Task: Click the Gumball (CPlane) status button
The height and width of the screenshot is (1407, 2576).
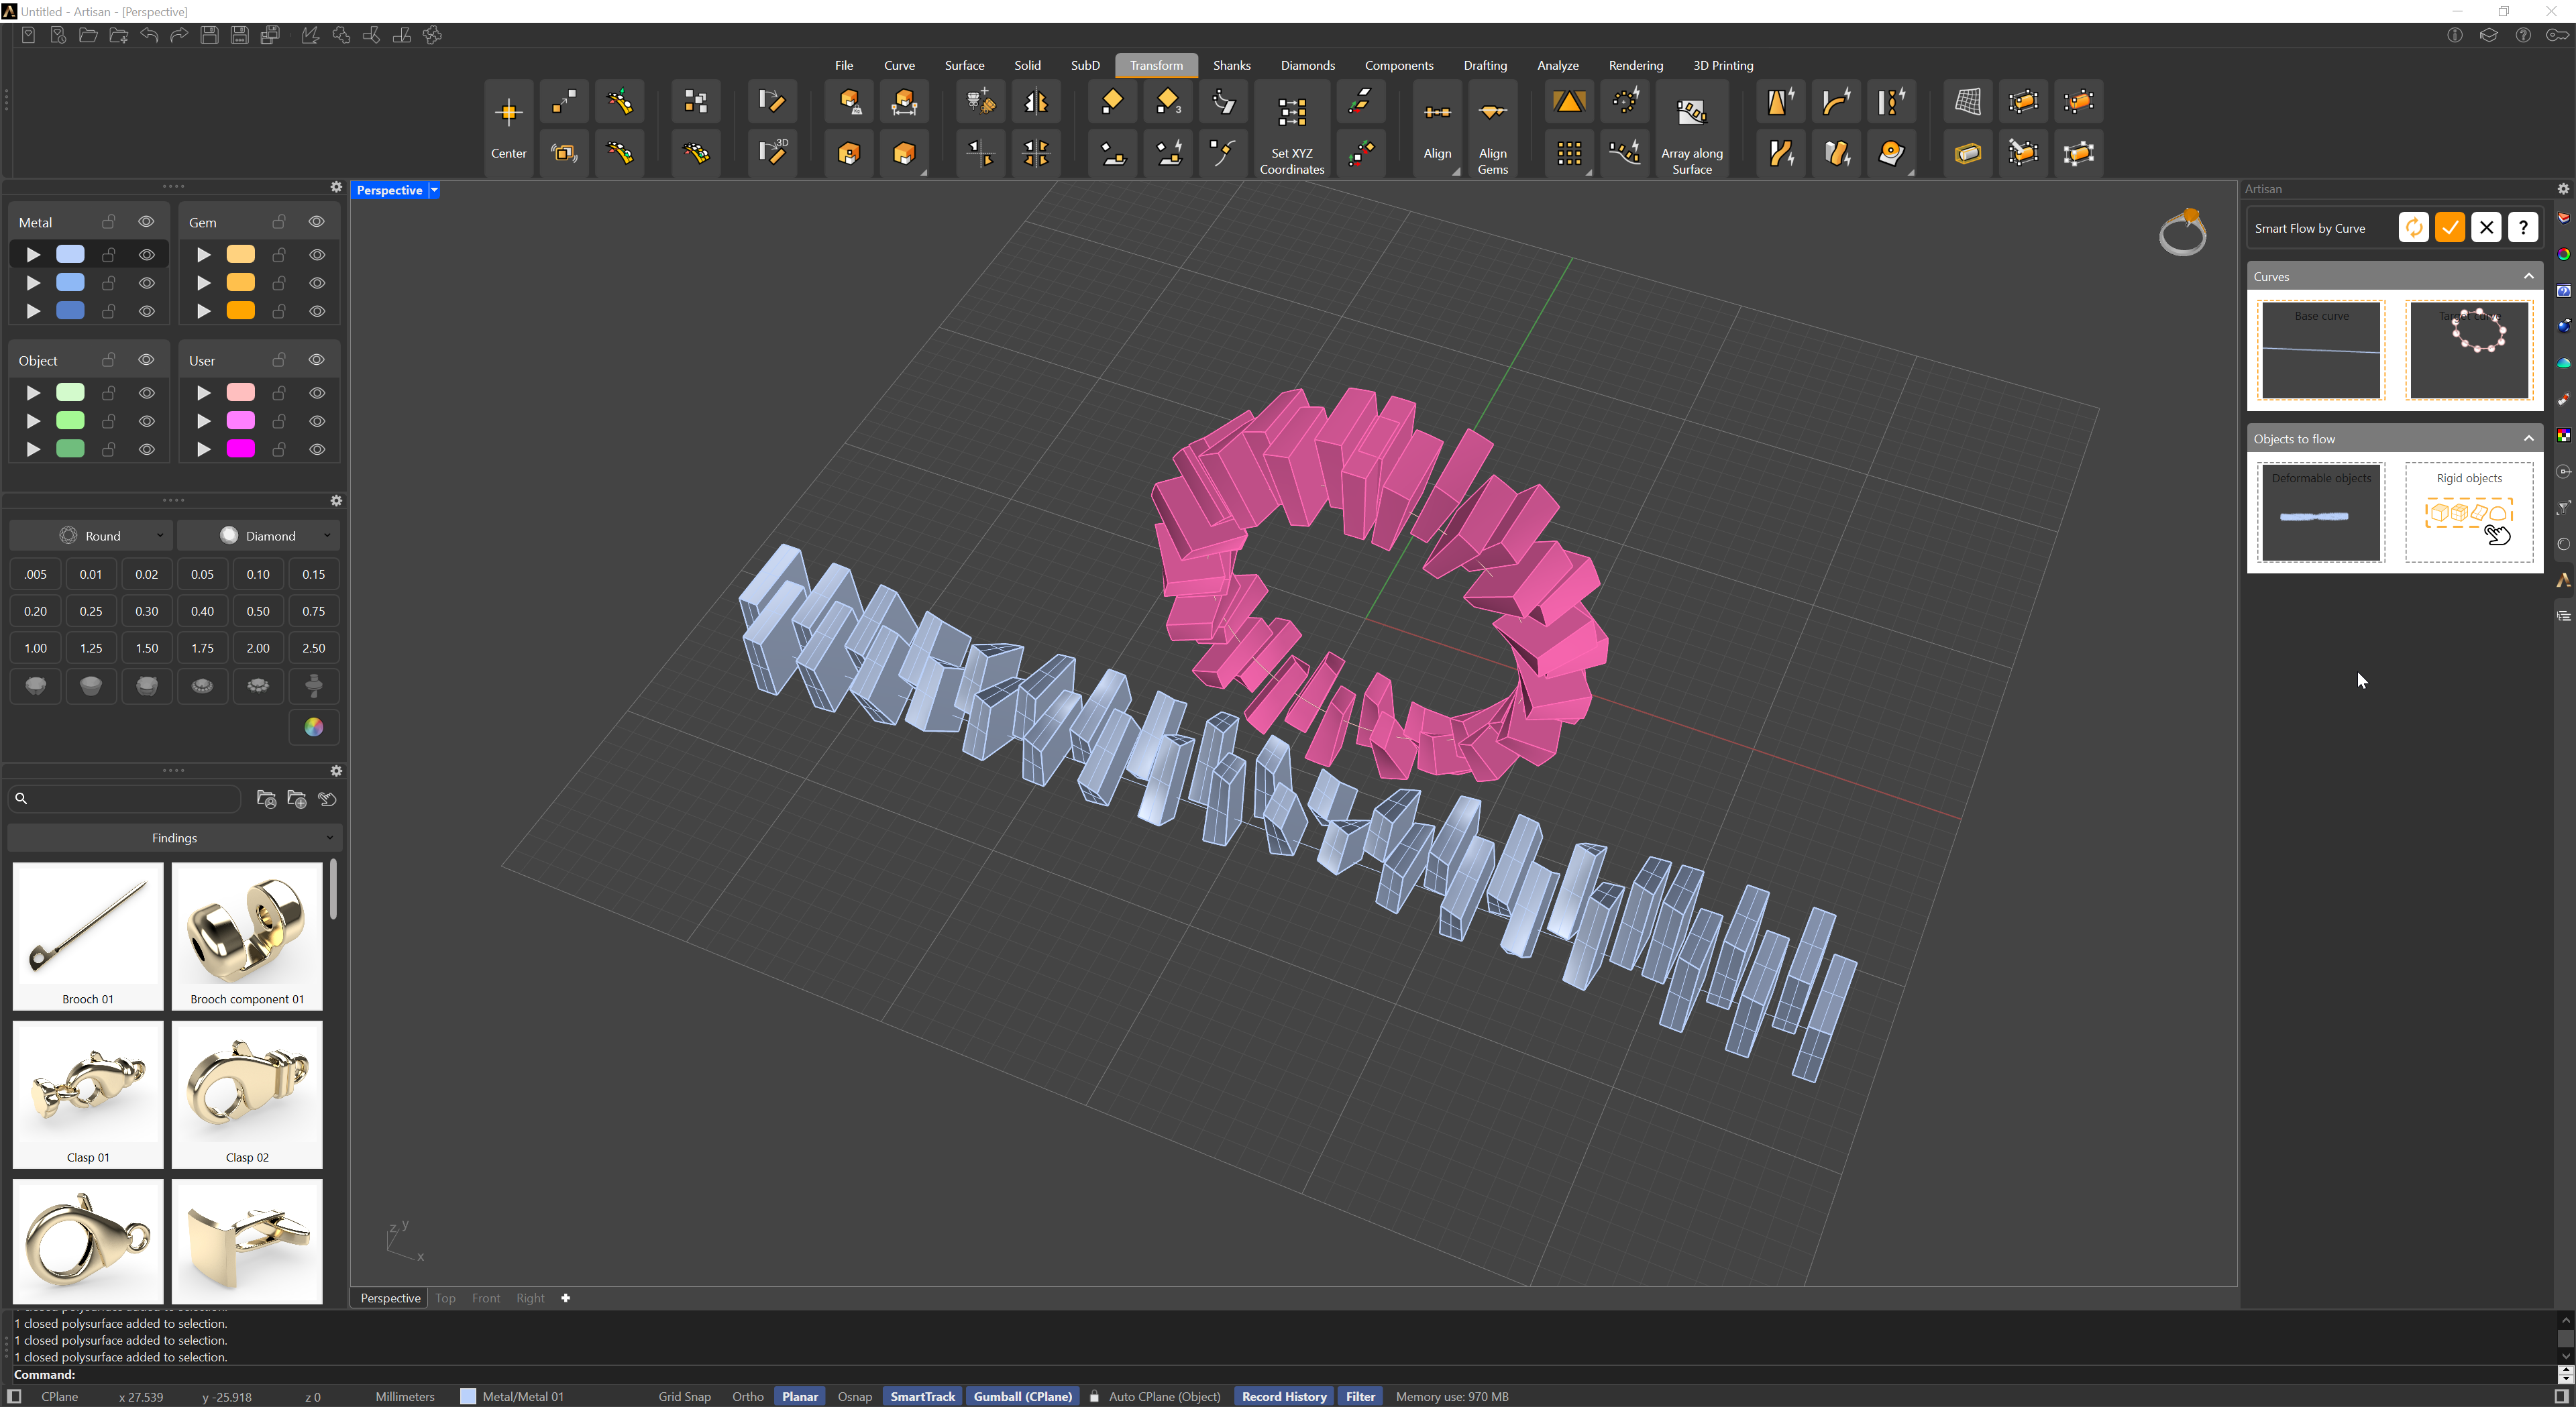Action: point(1022,1396)
